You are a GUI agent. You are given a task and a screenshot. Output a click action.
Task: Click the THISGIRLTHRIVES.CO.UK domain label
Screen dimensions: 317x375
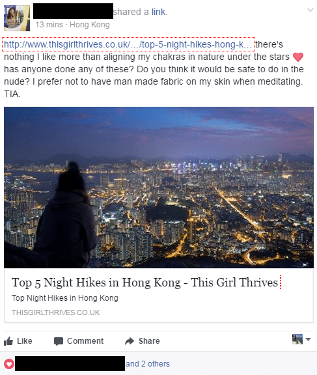56,312
